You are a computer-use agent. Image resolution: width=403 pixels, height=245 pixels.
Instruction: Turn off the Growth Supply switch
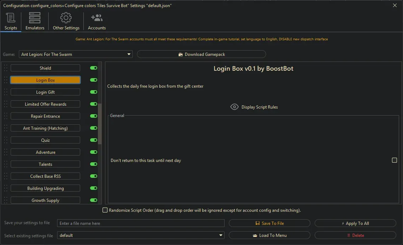pyautogui.click(x=94, y=200)
